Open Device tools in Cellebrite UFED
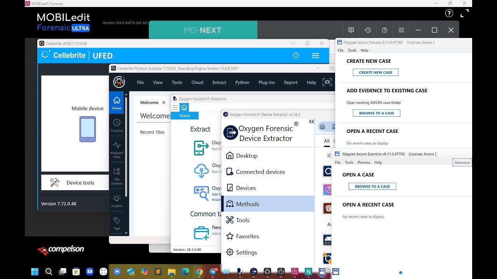Screen dimensions: 497x279 pyautogui.click(x=75, y=183)
